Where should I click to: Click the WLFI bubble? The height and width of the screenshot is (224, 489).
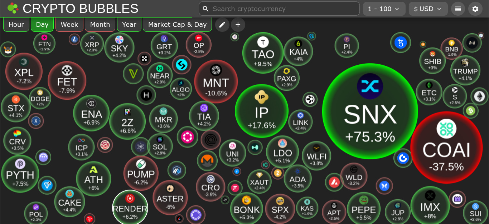point(316,155)
